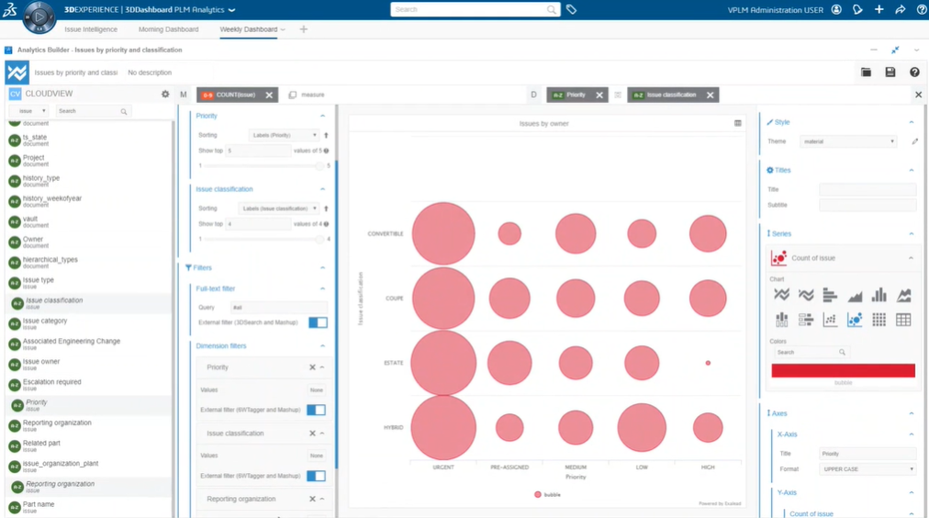Click the red bubble color swatch
This screenshot has height=518, width=929.
coord(843,370)
